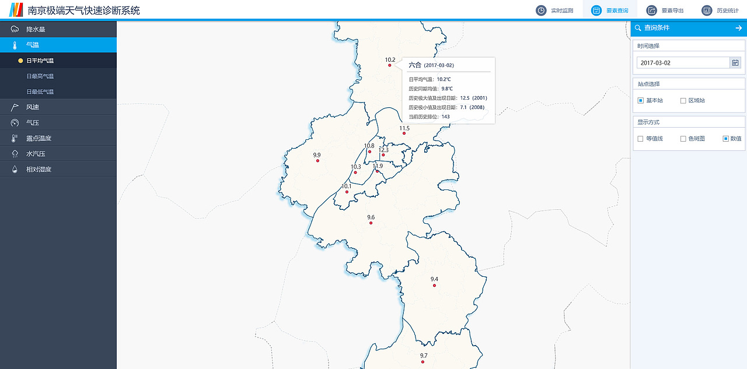
Task: Click the humidity droplet icon
Action: point(15,170)
